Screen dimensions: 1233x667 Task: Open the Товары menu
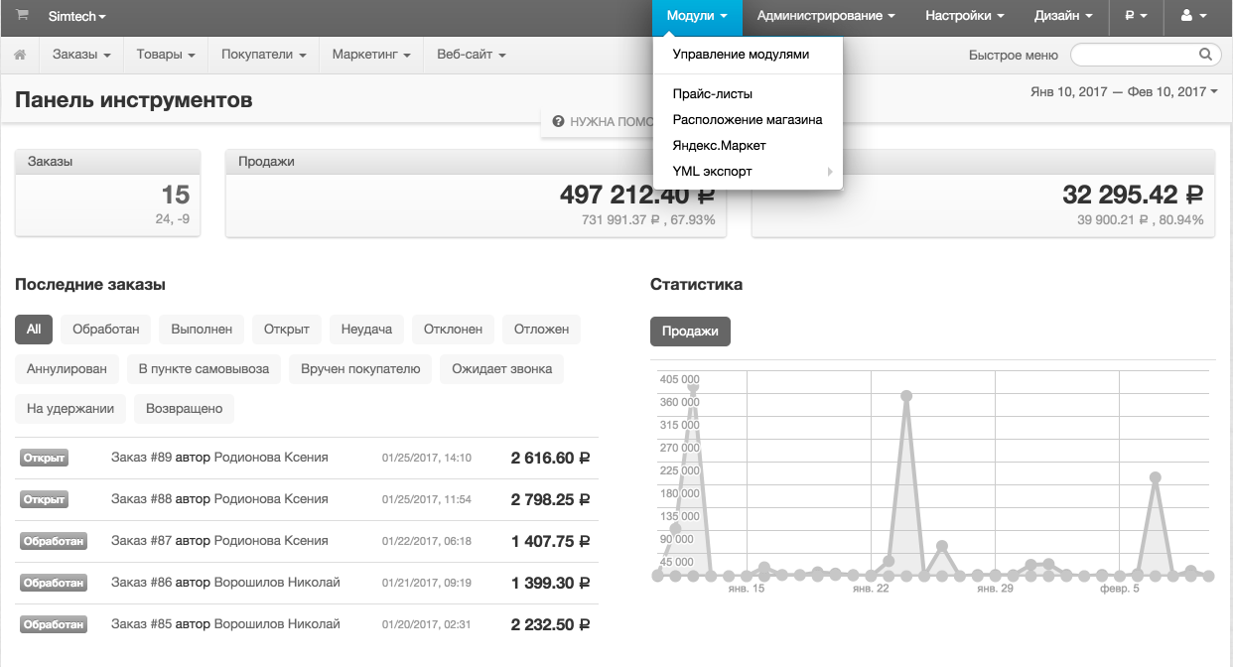pyautogui.click(x=166, y=55)
